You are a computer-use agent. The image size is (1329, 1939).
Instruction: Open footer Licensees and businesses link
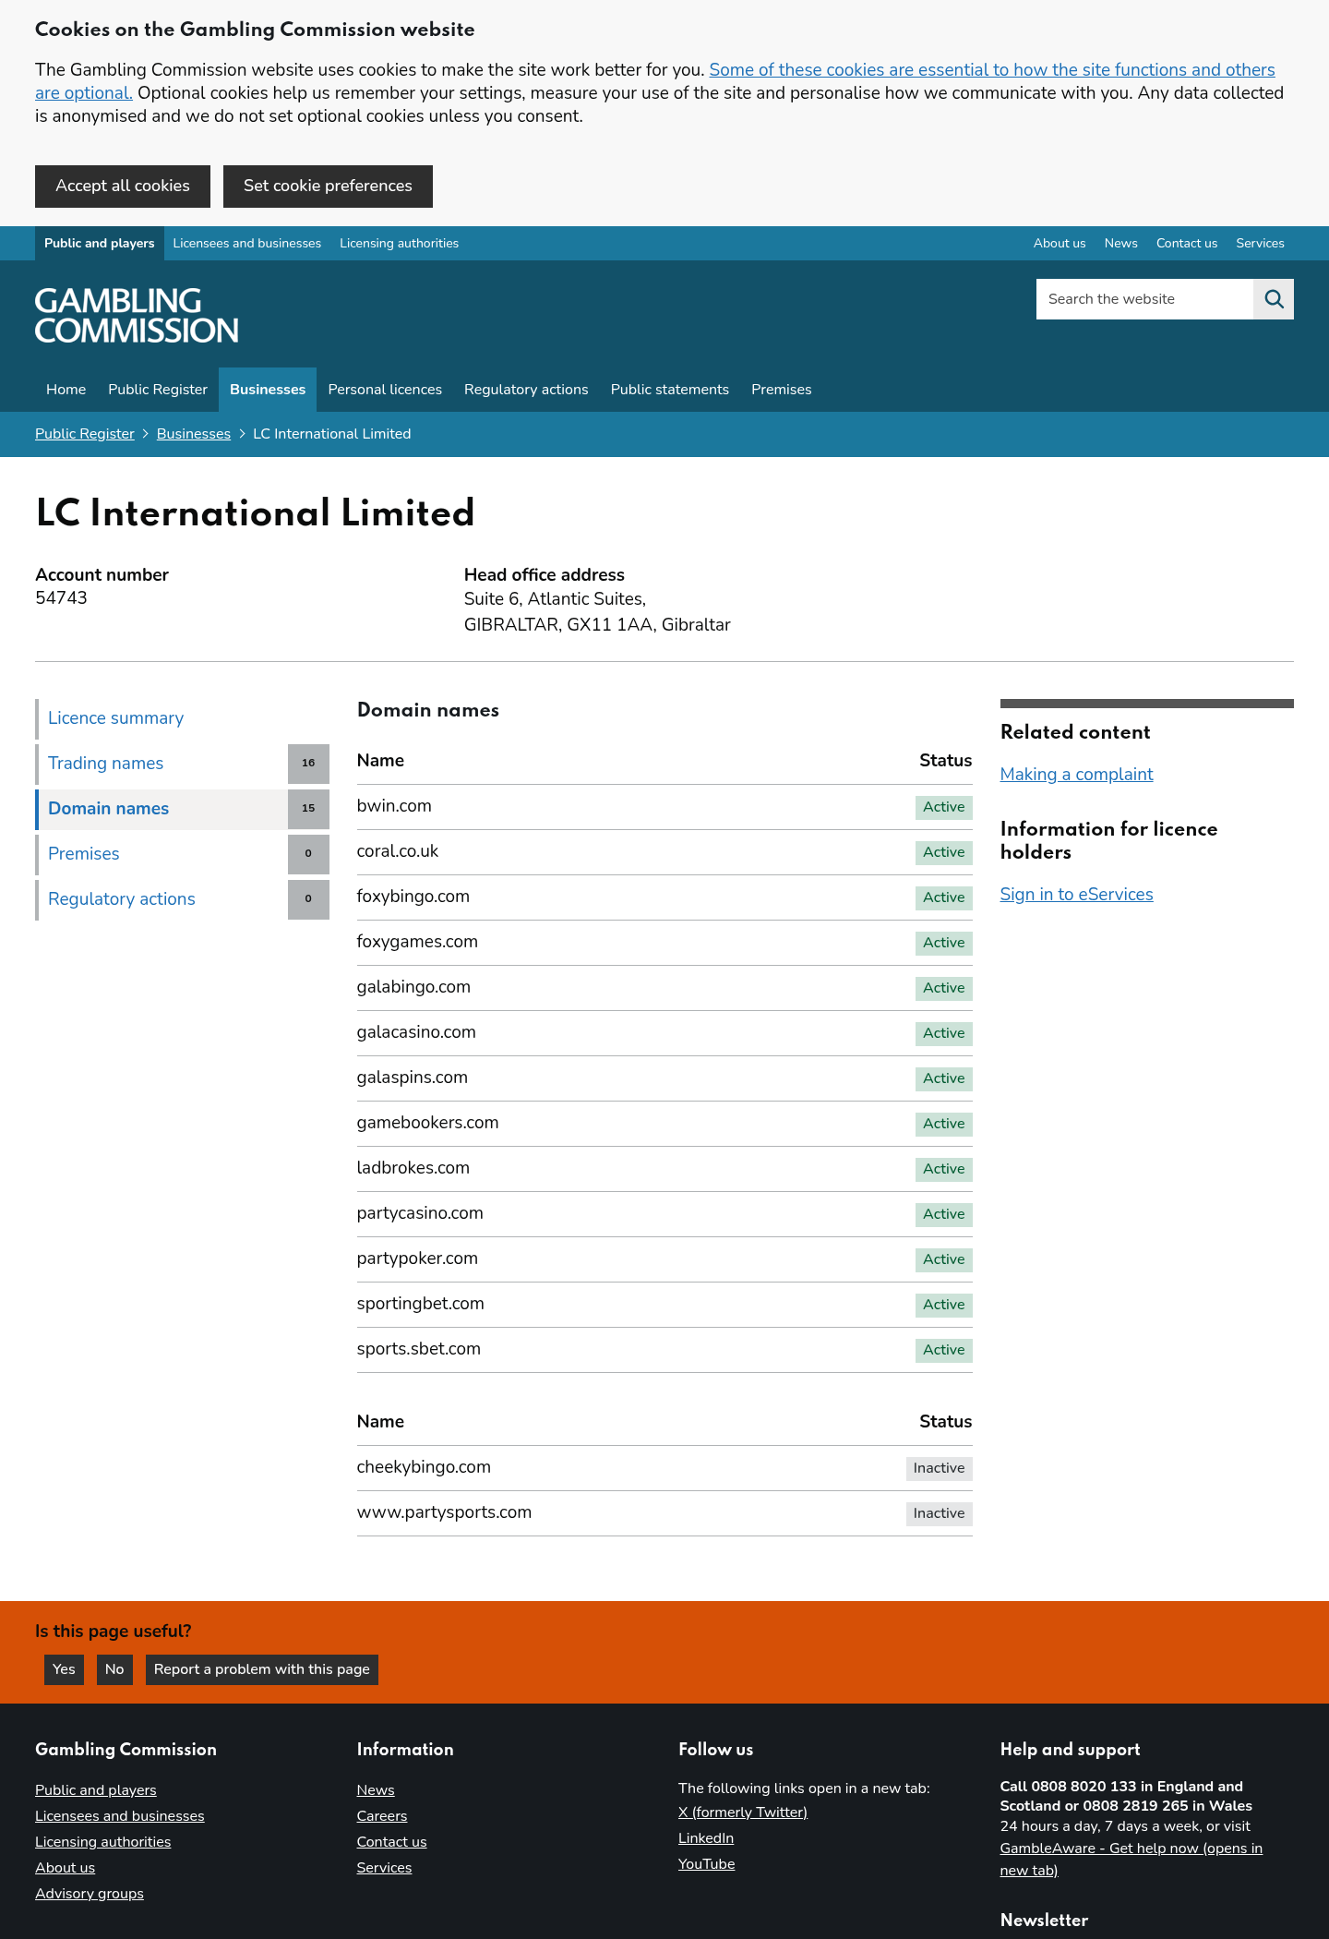(x=120, y=1816)
